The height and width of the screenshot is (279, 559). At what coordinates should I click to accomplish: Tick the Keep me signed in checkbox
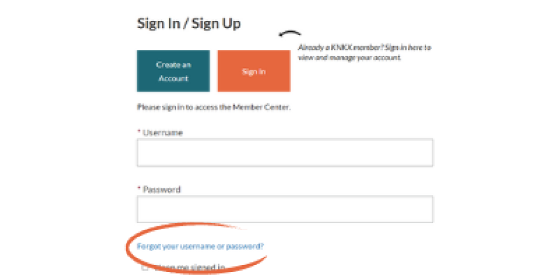point(145,268)
